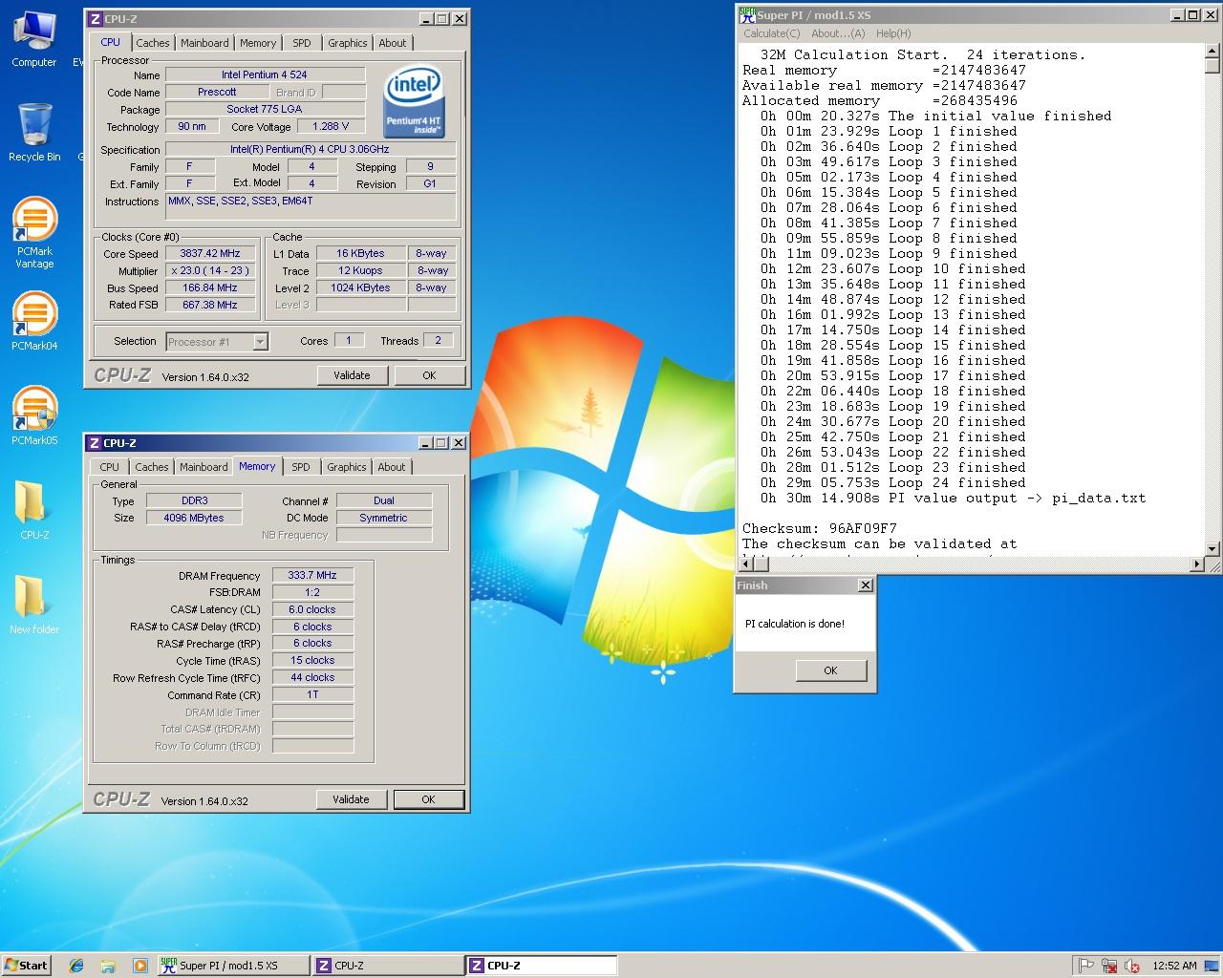Expand the Processor #1 selection dropdown
This screenshot has height=978, width=1223.
(261, 342)
